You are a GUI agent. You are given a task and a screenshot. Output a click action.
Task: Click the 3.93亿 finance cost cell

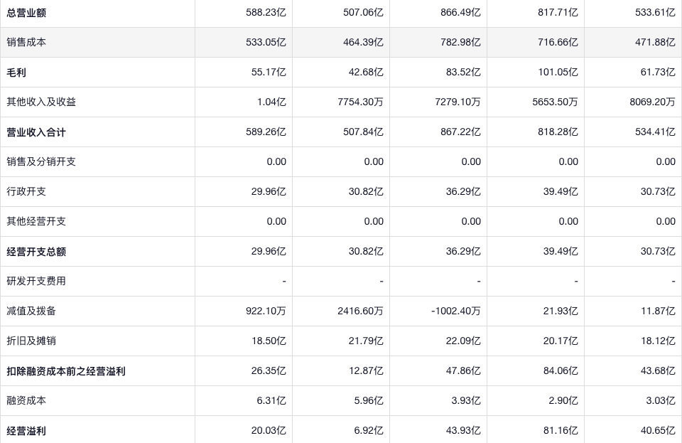(466, 401)
